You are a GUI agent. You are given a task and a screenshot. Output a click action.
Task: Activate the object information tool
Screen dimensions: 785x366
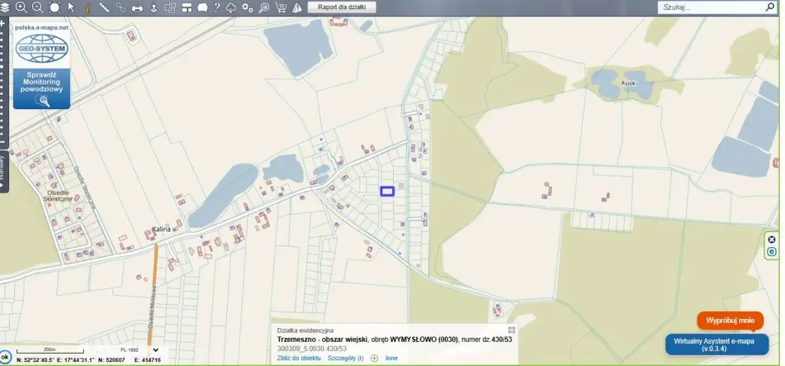[88, 8]
